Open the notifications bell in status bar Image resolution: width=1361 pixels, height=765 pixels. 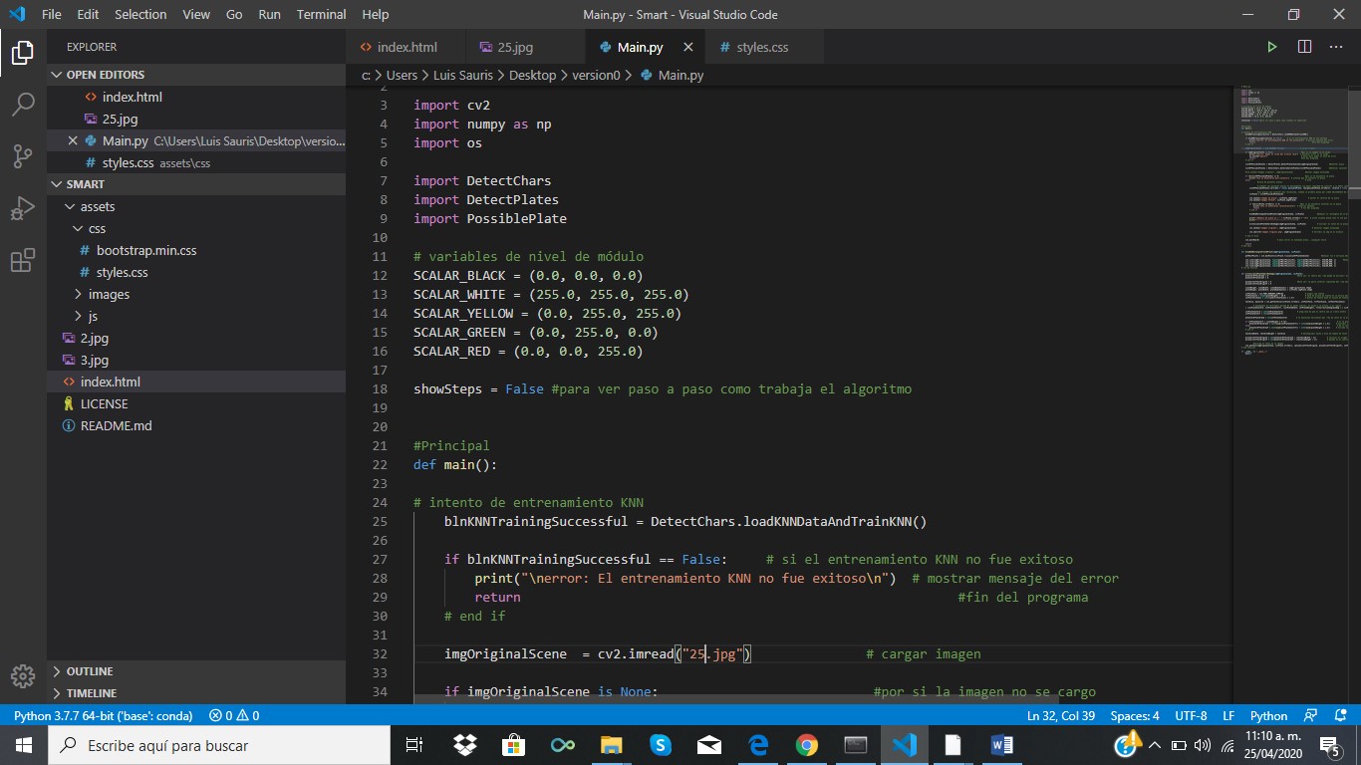click(1340, 715)
